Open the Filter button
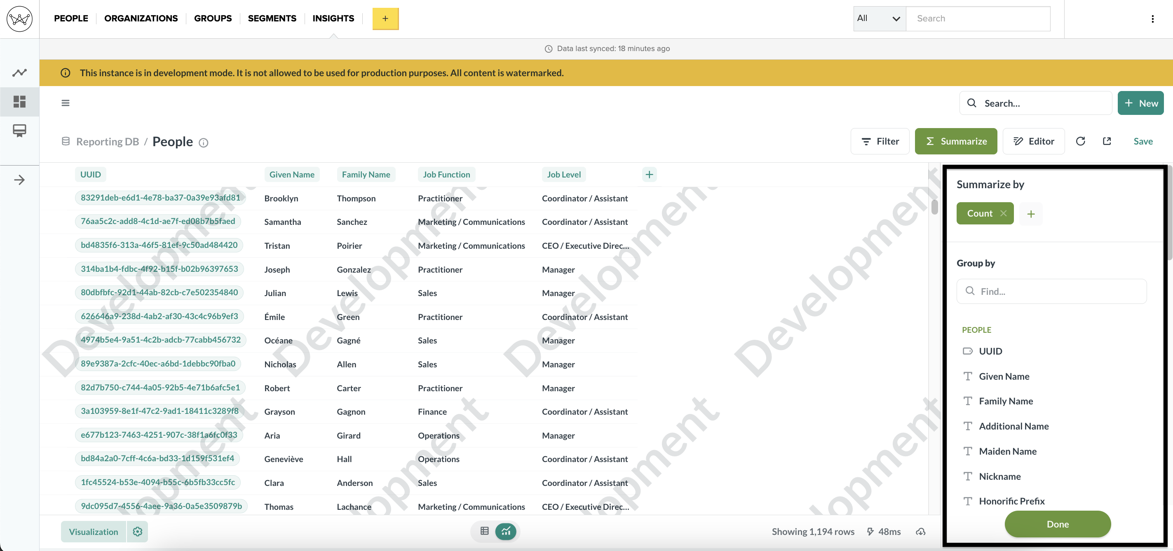 pos(880,141)
